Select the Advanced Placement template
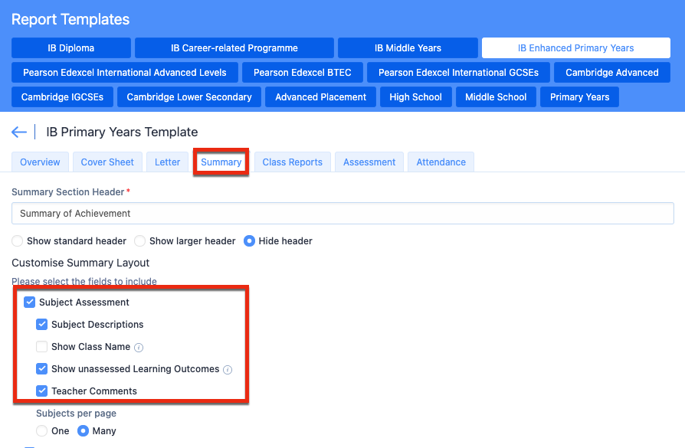Viewport: 685px width, 448px height. coord(321,97)
